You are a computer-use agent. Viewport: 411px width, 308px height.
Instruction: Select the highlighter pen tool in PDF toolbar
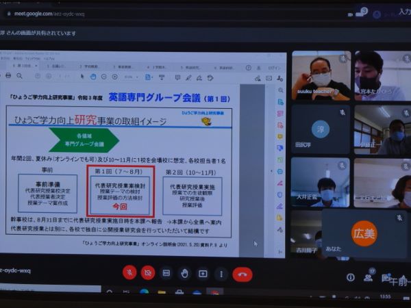pos(188,78)
